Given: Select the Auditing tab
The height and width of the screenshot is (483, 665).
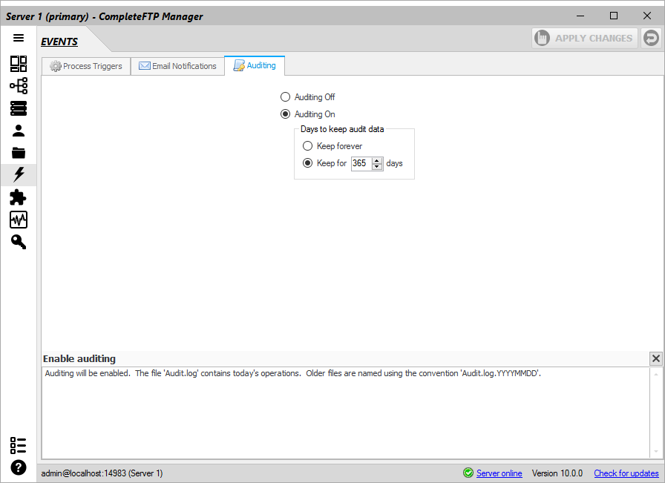Looking at the screenshot, I should 255,65.
